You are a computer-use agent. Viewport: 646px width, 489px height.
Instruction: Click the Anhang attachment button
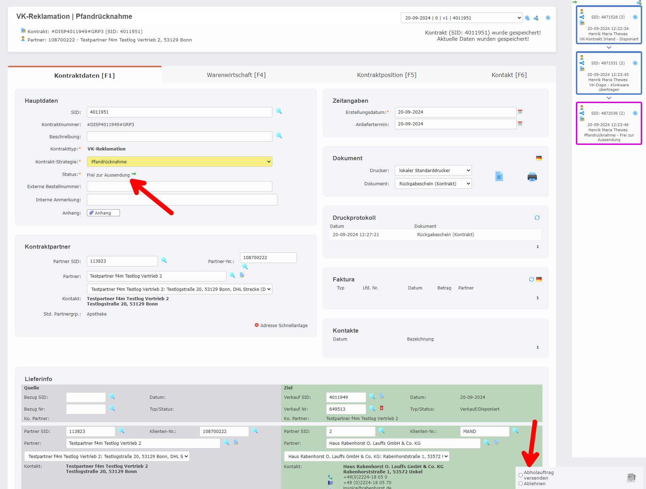(x=103, y=213)
